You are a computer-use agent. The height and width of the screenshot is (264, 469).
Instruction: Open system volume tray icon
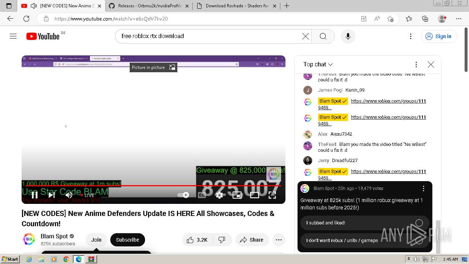(x=417, y=259)
